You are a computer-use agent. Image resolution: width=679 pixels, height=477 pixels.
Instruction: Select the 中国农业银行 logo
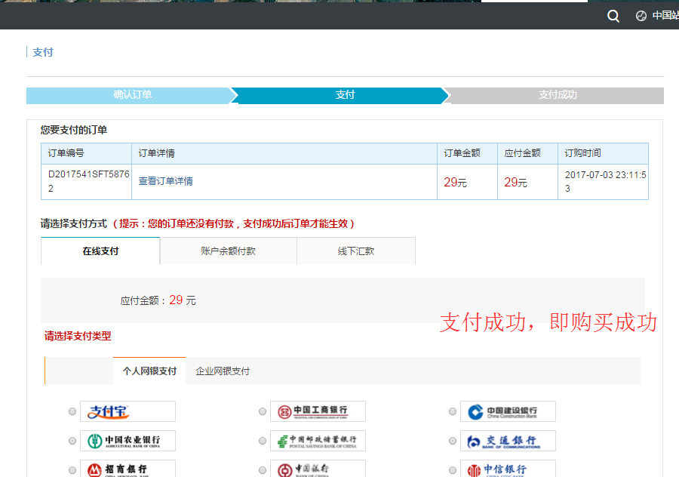[128, 440]
